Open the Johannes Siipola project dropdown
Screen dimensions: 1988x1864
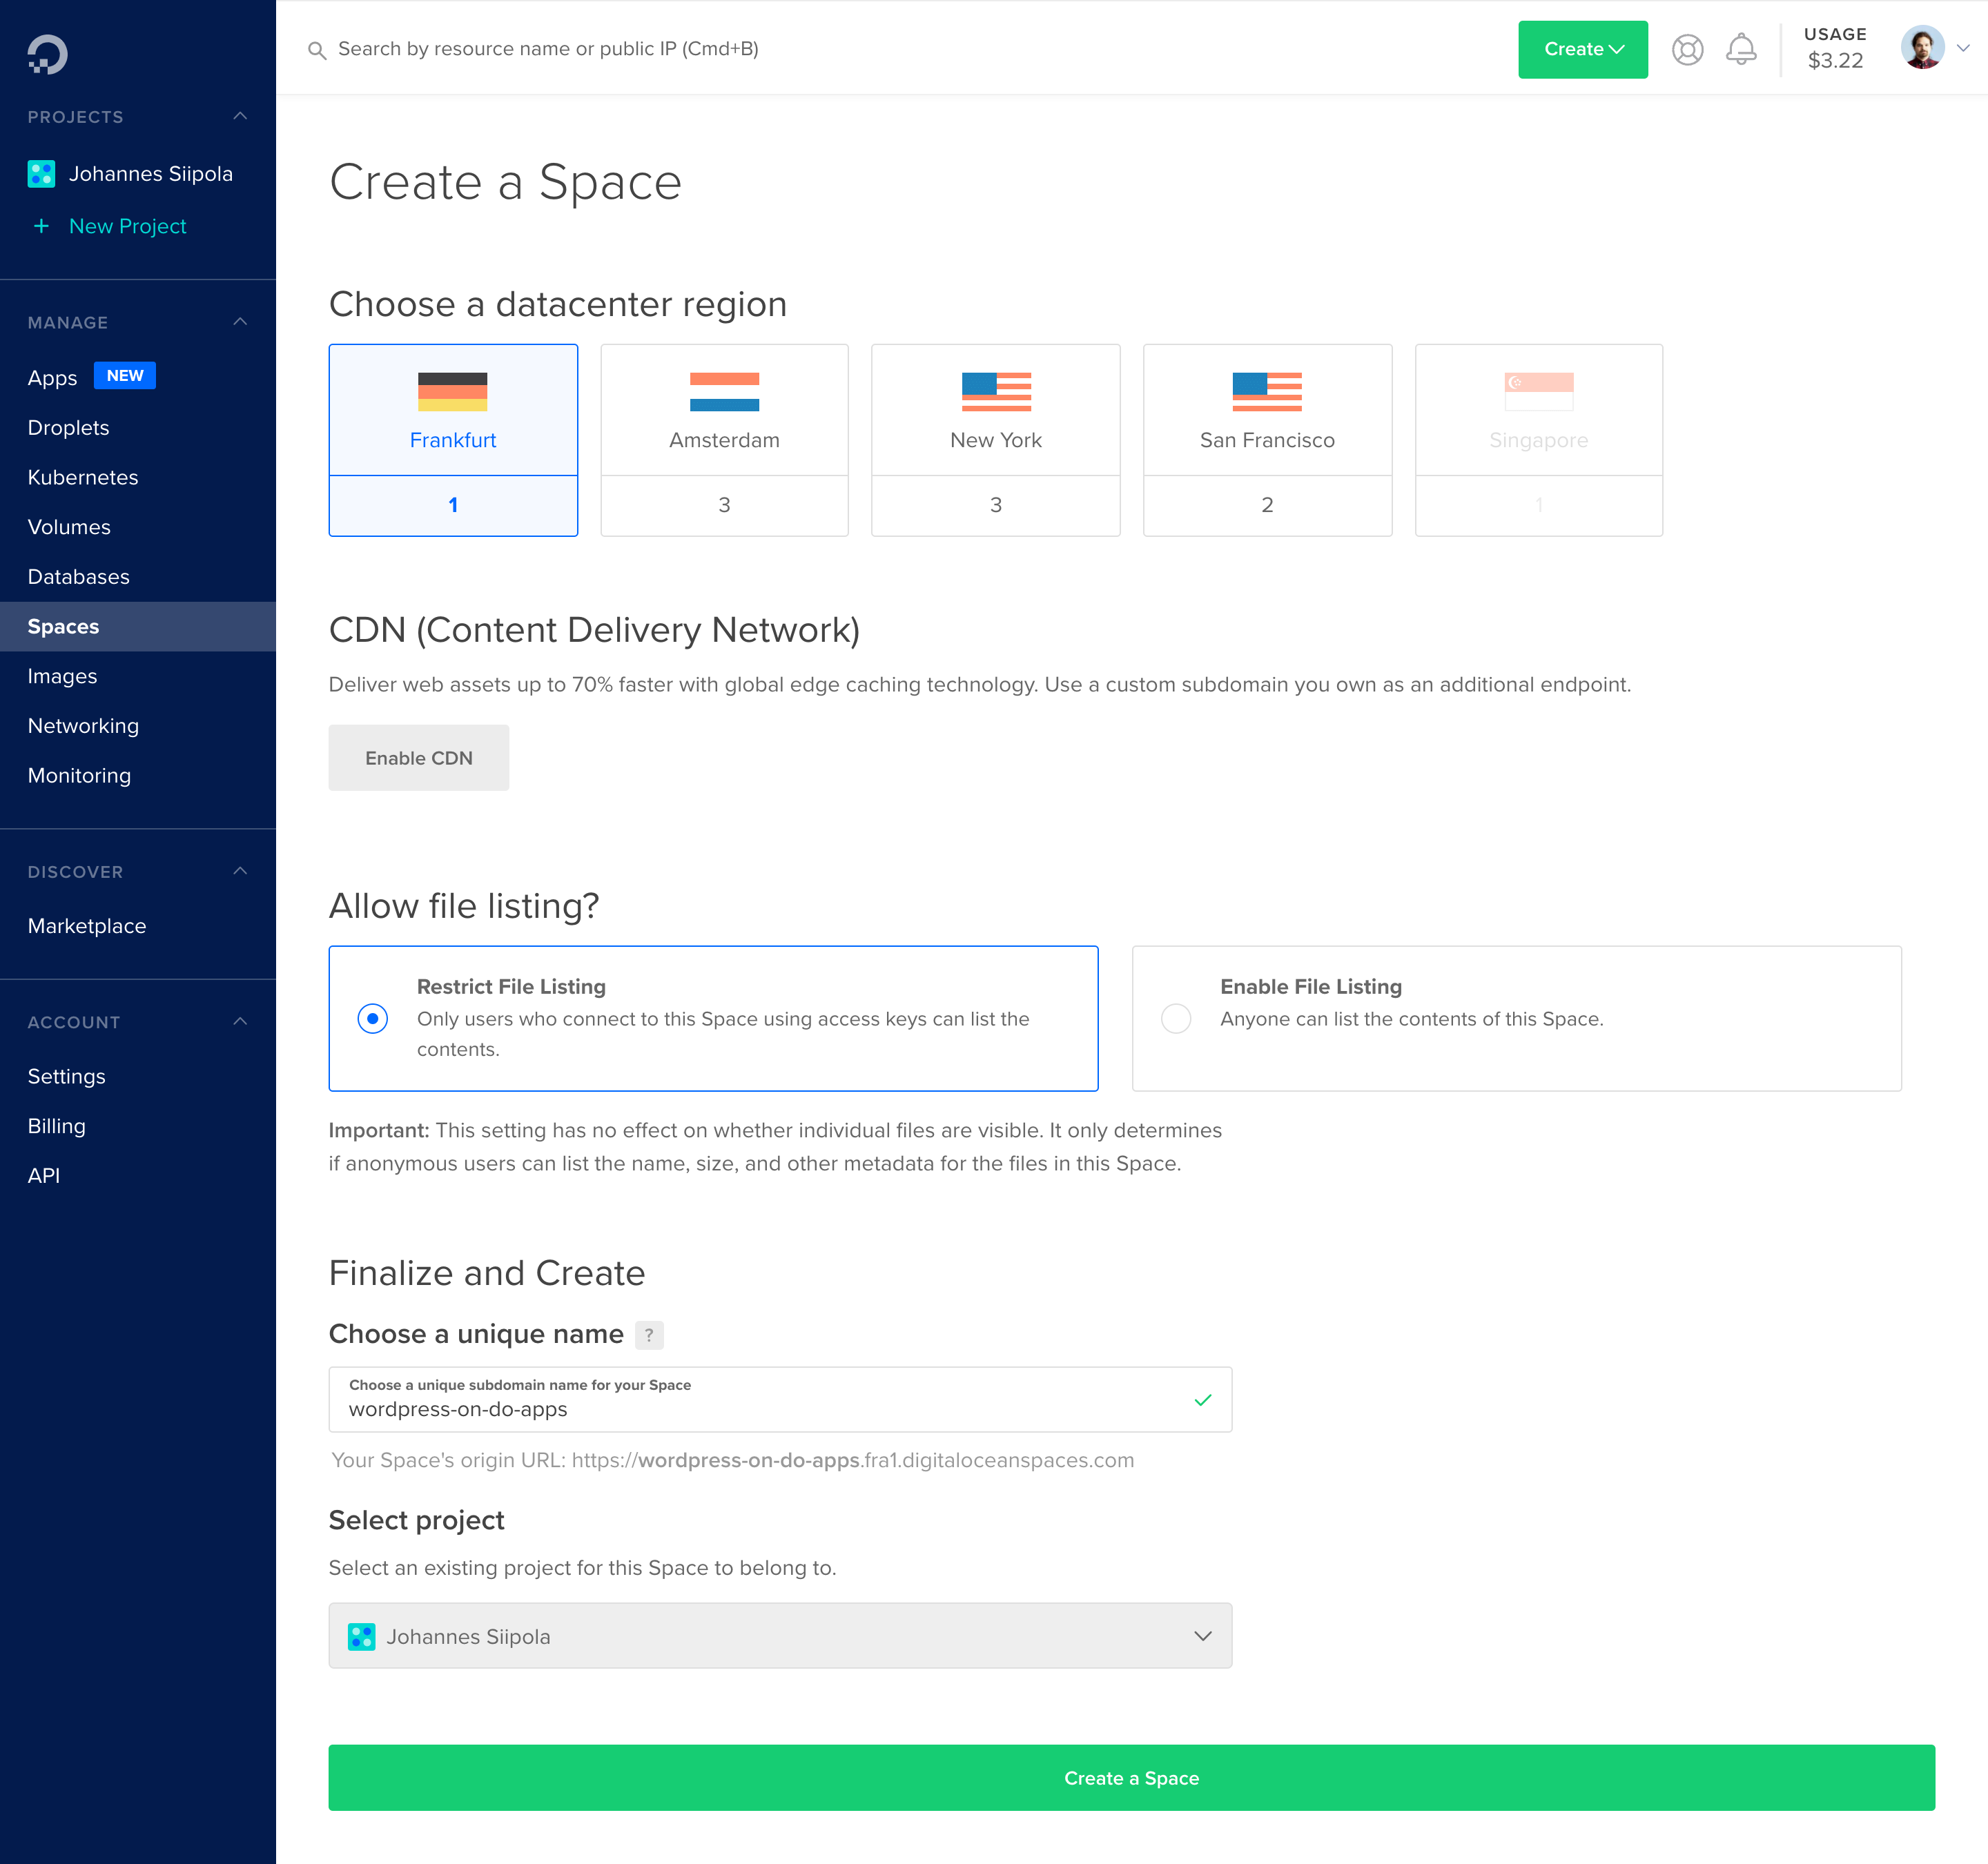tap(780, 1636)
